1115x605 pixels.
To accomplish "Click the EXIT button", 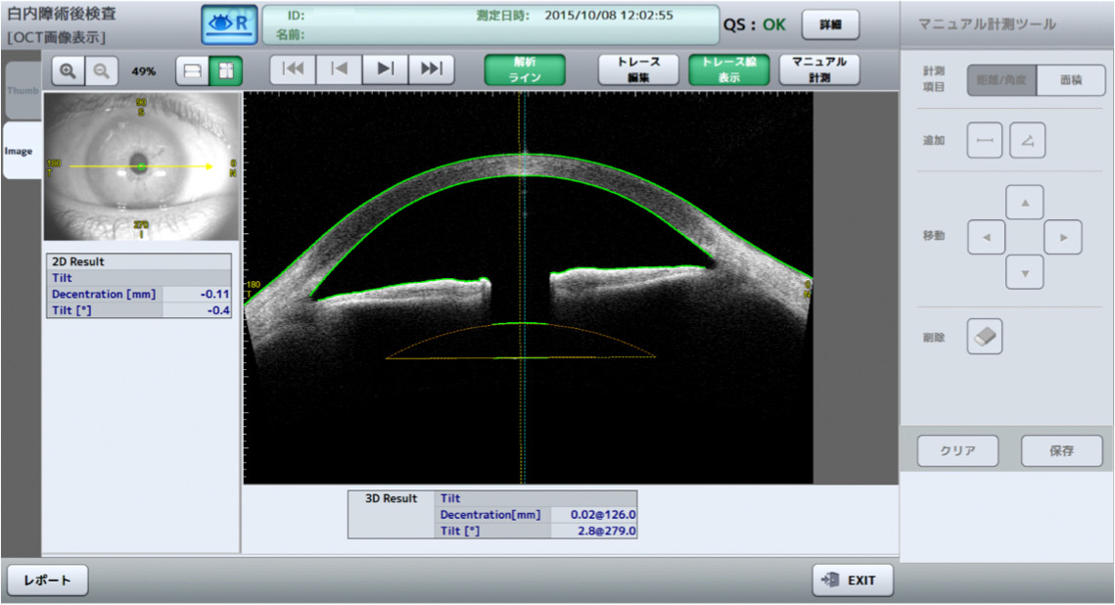I will pos(852,581).
